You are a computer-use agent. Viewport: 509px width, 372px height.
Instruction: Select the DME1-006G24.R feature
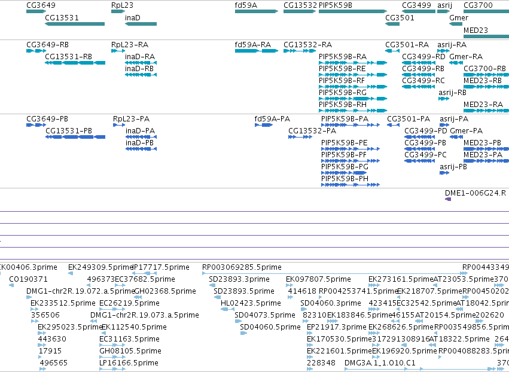pos(448,199)
